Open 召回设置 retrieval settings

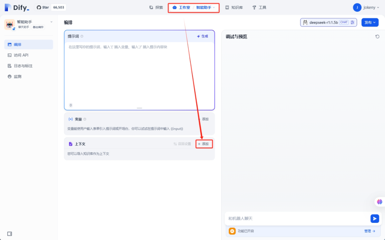[182, 144]
